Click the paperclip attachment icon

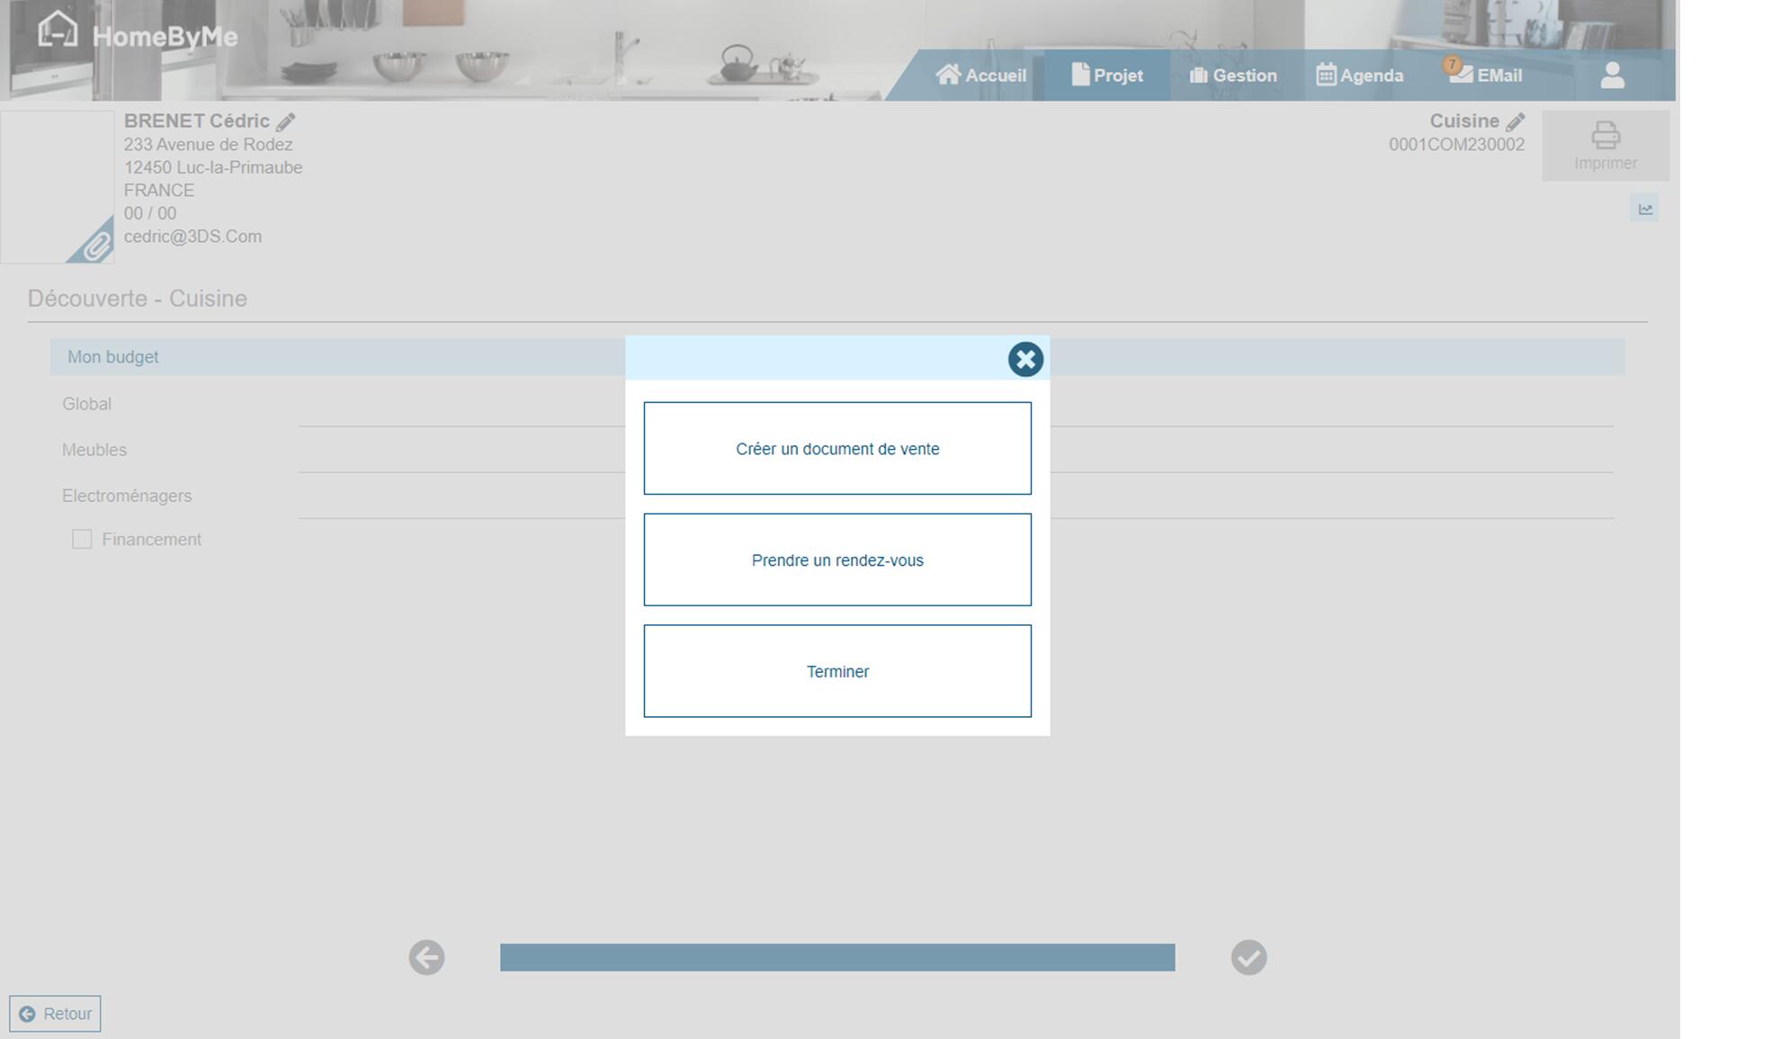coord(95,245)
